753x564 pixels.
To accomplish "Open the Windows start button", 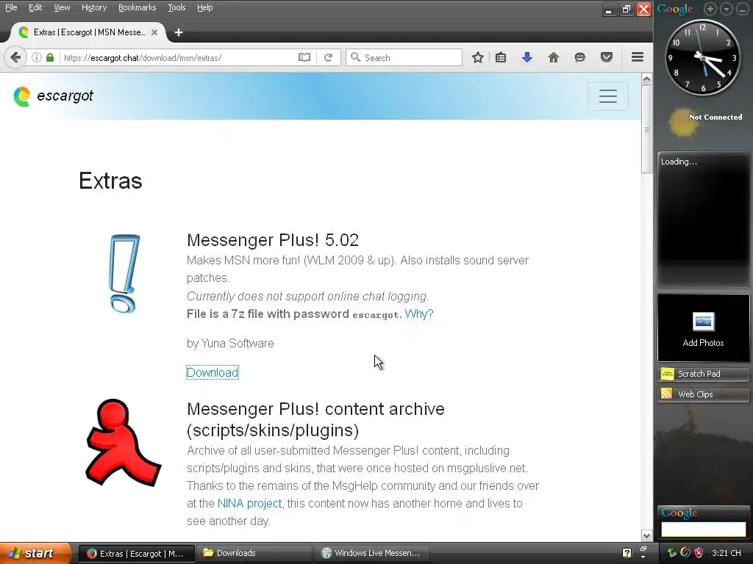I will (x=35, y=553).
